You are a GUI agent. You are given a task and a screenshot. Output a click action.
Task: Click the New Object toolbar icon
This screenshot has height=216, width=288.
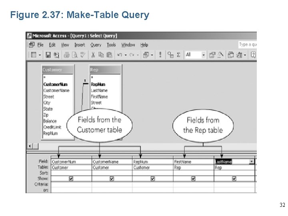239,55
